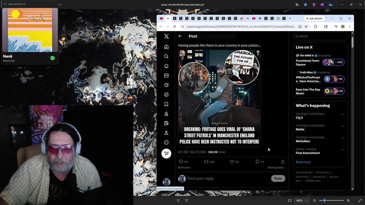Click Show more under What's happening
This screenshot has width=365, height=205.
(x=303, y=162)
